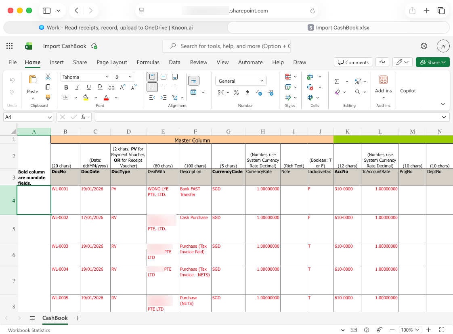Select the Conditional Formatting icon in Styles

[x=288, y=77]
